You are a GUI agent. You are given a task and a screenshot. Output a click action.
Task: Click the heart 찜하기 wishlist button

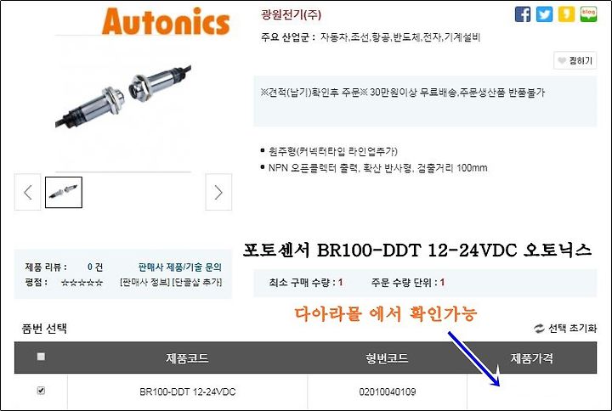[x=575, y=60]
